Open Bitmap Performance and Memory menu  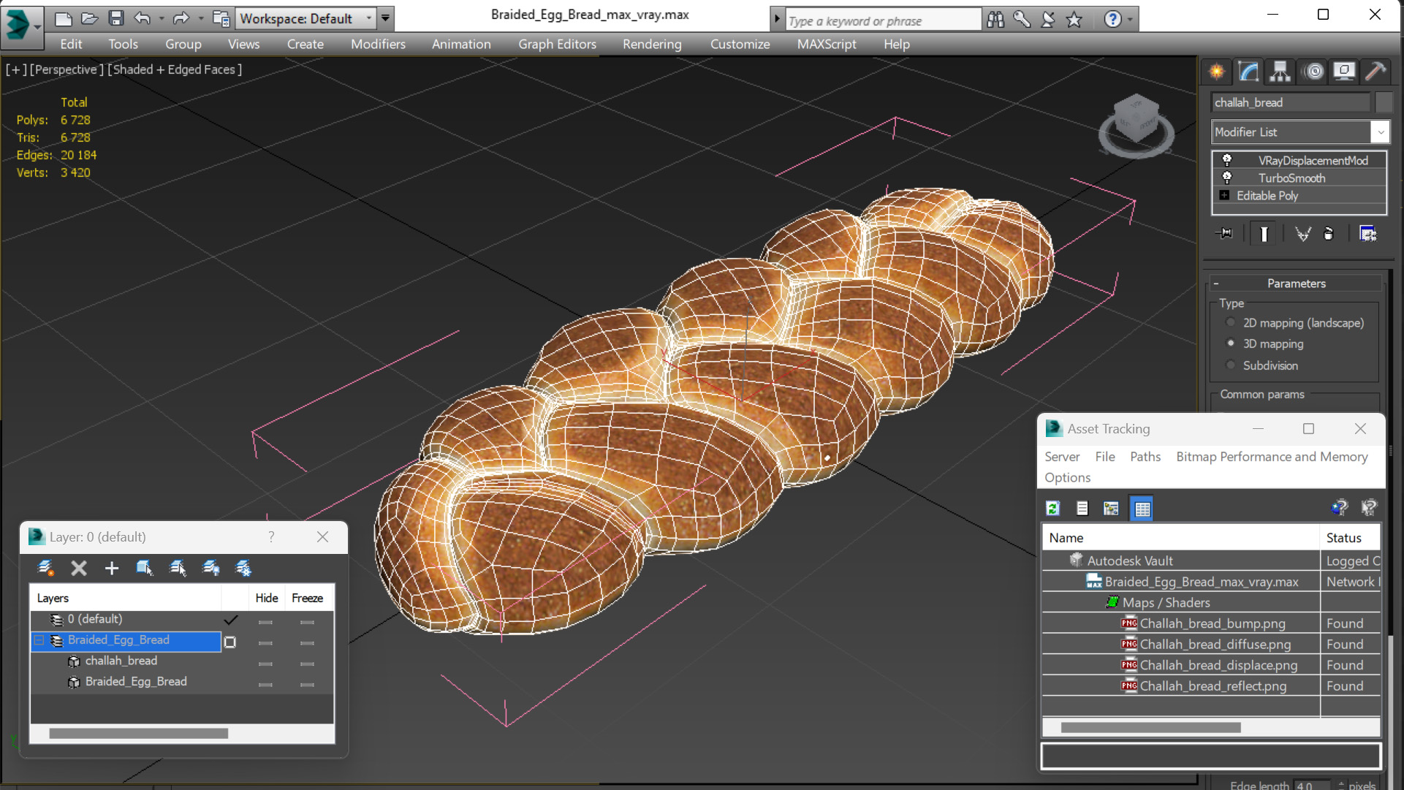pos(1272,457)
